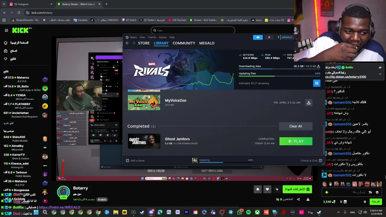
Task: Open the Help menu in Steam
Action: (x=172, y=37)
